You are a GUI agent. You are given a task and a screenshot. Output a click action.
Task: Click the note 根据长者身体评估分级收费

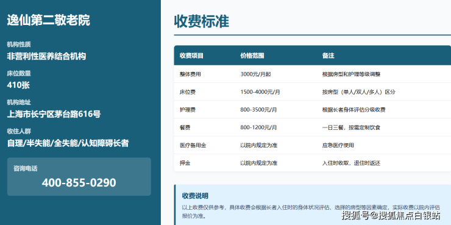(x=353, y=110)
